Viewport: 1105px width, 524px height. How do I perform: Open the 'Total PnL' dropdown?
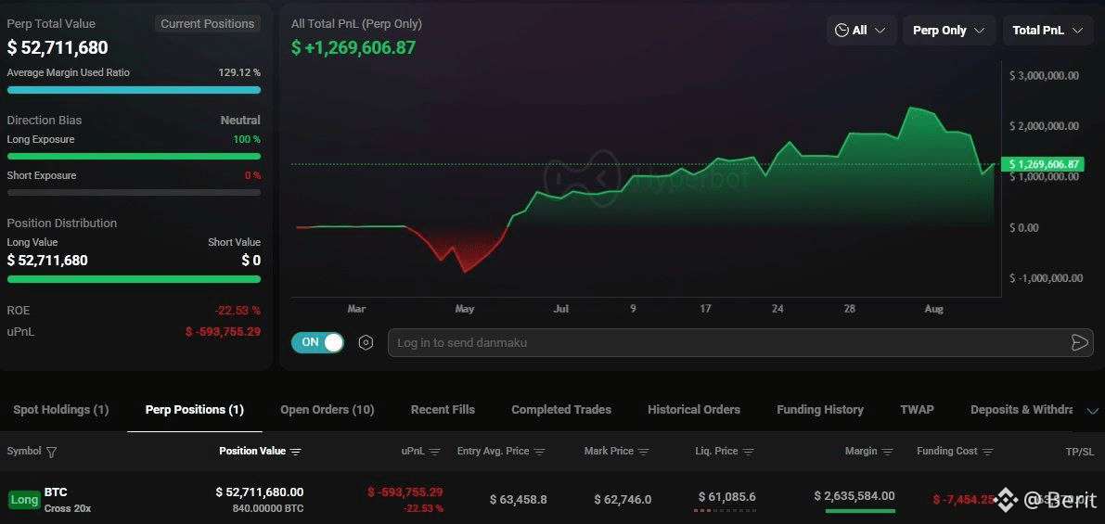click(x=1047, y=31)
